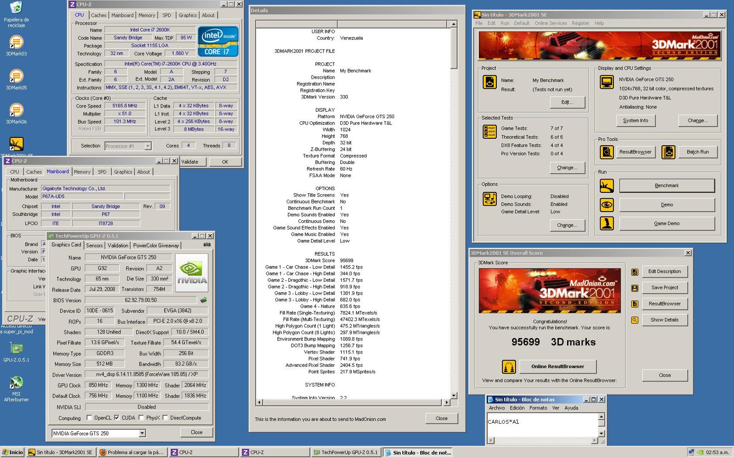Click Change button under Selected Tests
Screen dimensions: 734x458
tap(567, 168)
